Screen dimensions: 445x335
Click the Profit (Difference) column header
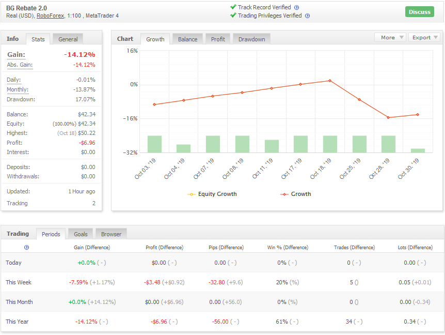164,248
